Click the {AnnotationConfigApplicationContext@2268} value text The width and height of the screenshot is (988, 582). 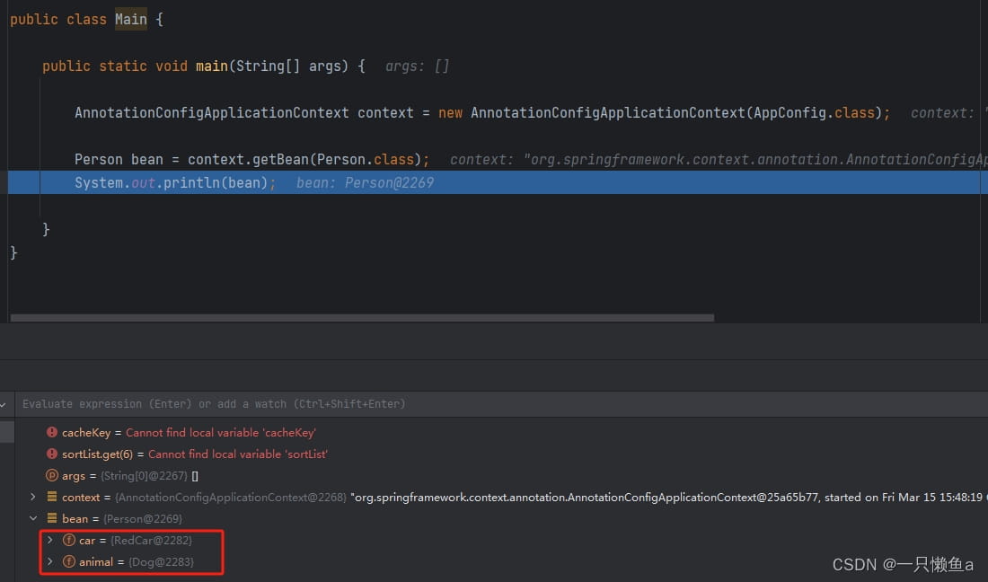click(231, 497)
